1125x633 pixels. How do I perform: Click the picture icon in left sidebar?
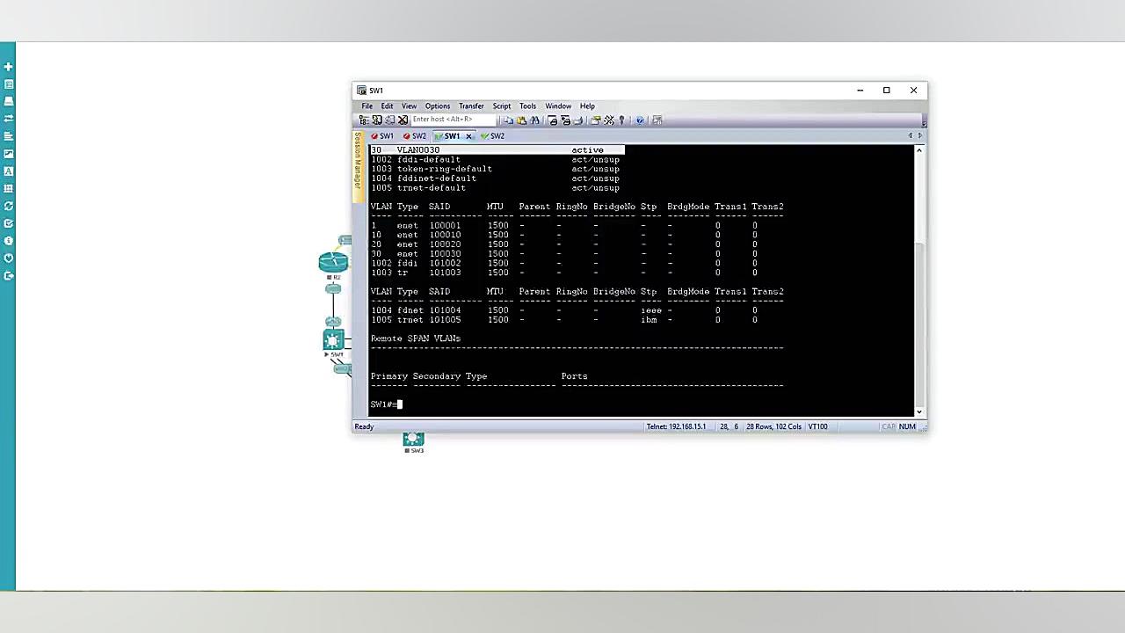pos(8,154)
